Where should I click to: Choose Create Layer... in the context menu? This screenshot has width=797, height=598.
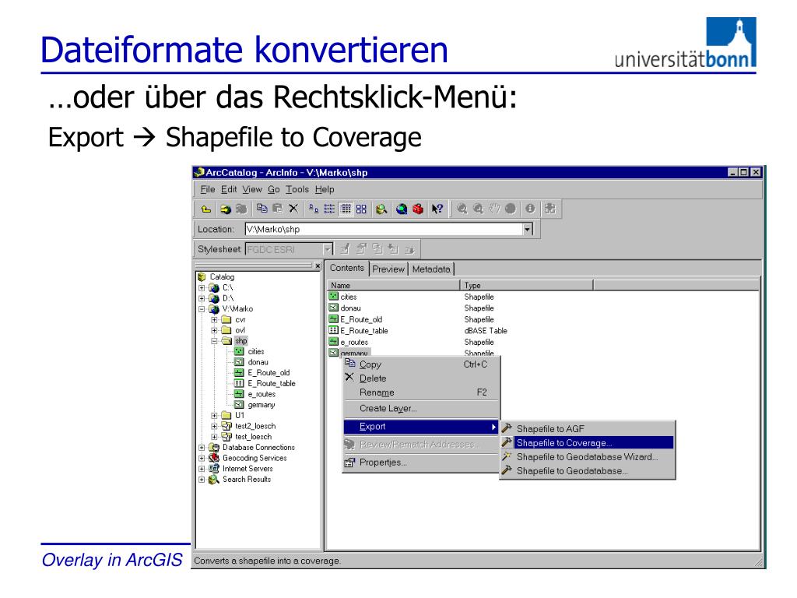click(421, 408)
